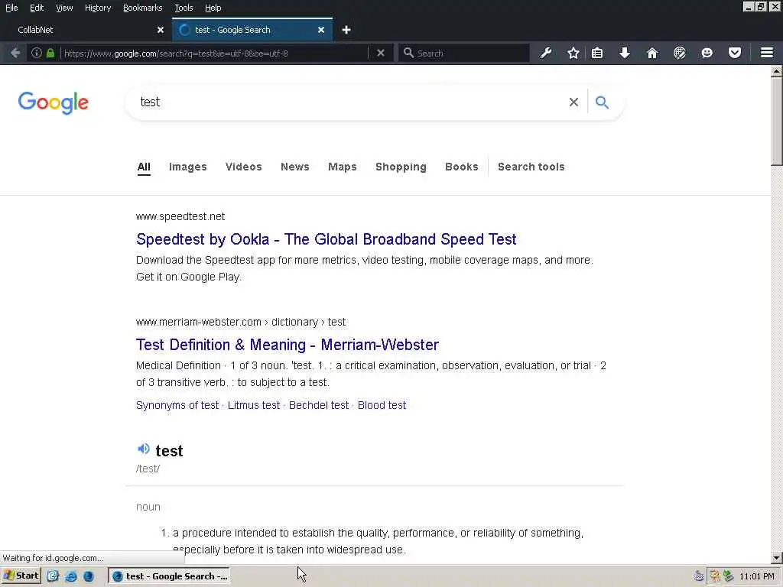Clear the Google search box text
This screenshot has width=783, height=587.
click(573, 102)
